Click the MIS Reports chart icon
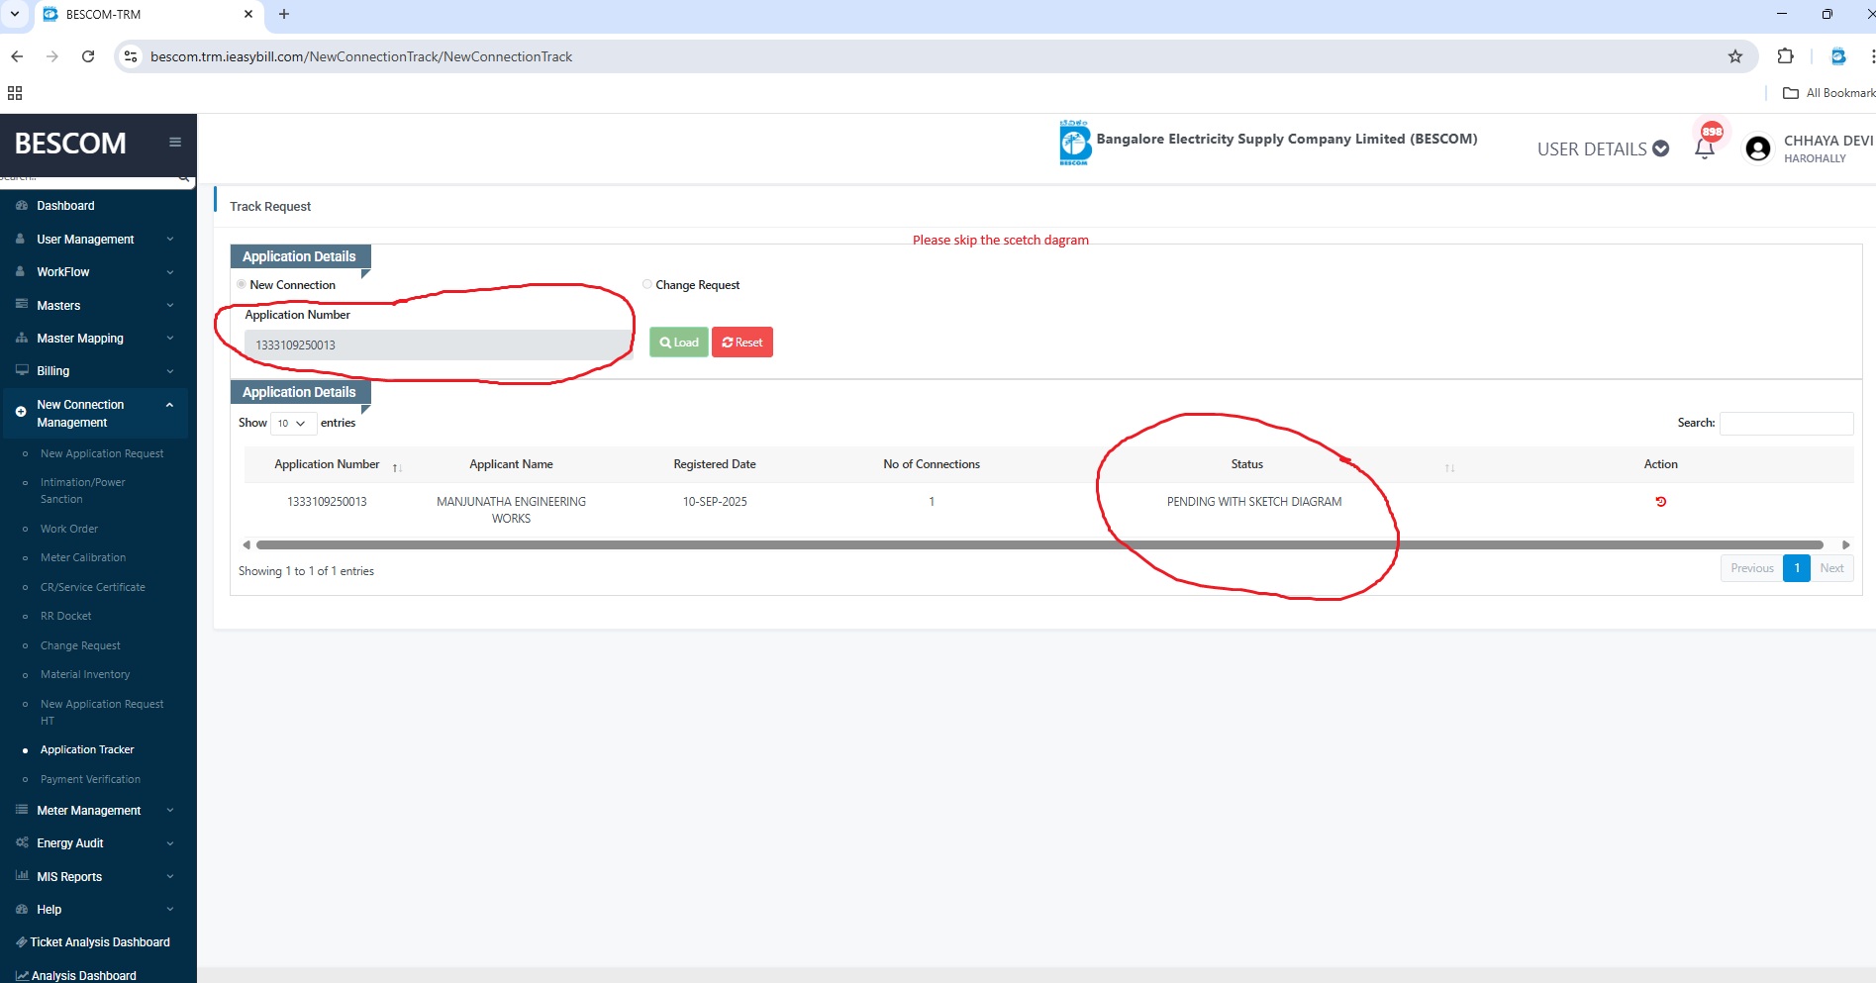This screenshot has width=1876, height=983. point(21,877)
